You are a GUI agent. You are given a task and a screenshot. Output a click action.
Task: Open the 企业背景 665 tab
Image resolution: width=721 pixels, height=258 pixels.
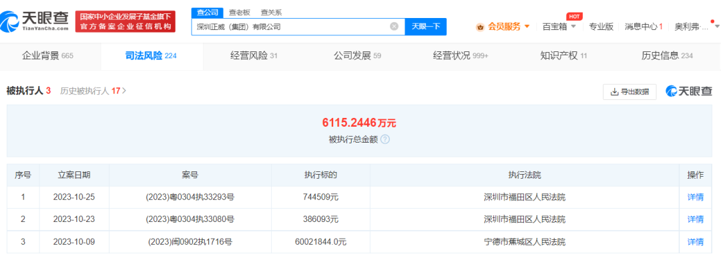point(47,56)
